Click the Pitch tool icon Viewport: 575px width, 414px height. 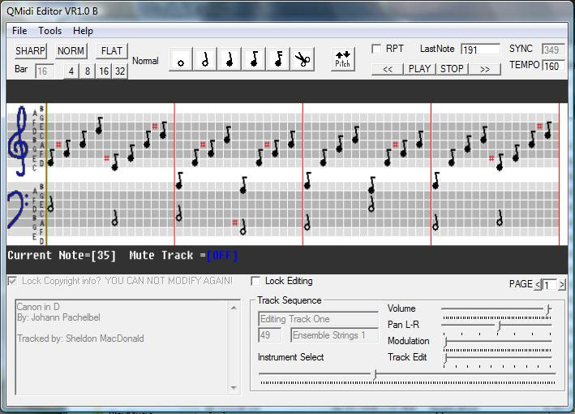(x=343, y=60)
